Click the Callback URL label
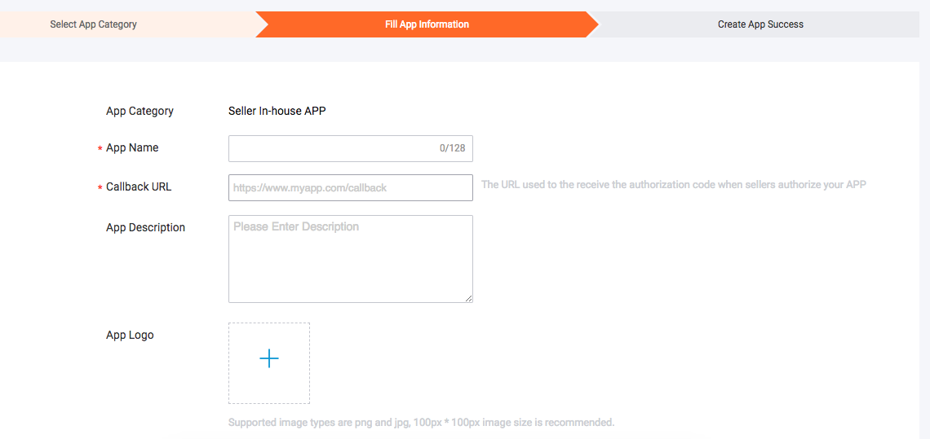 pos(139,187)
